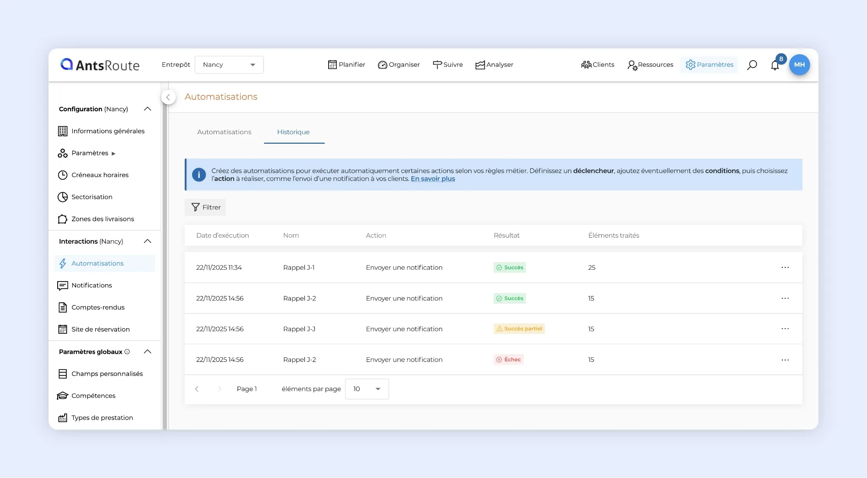Collapse the sidebar with chevron button

[168, 97]
